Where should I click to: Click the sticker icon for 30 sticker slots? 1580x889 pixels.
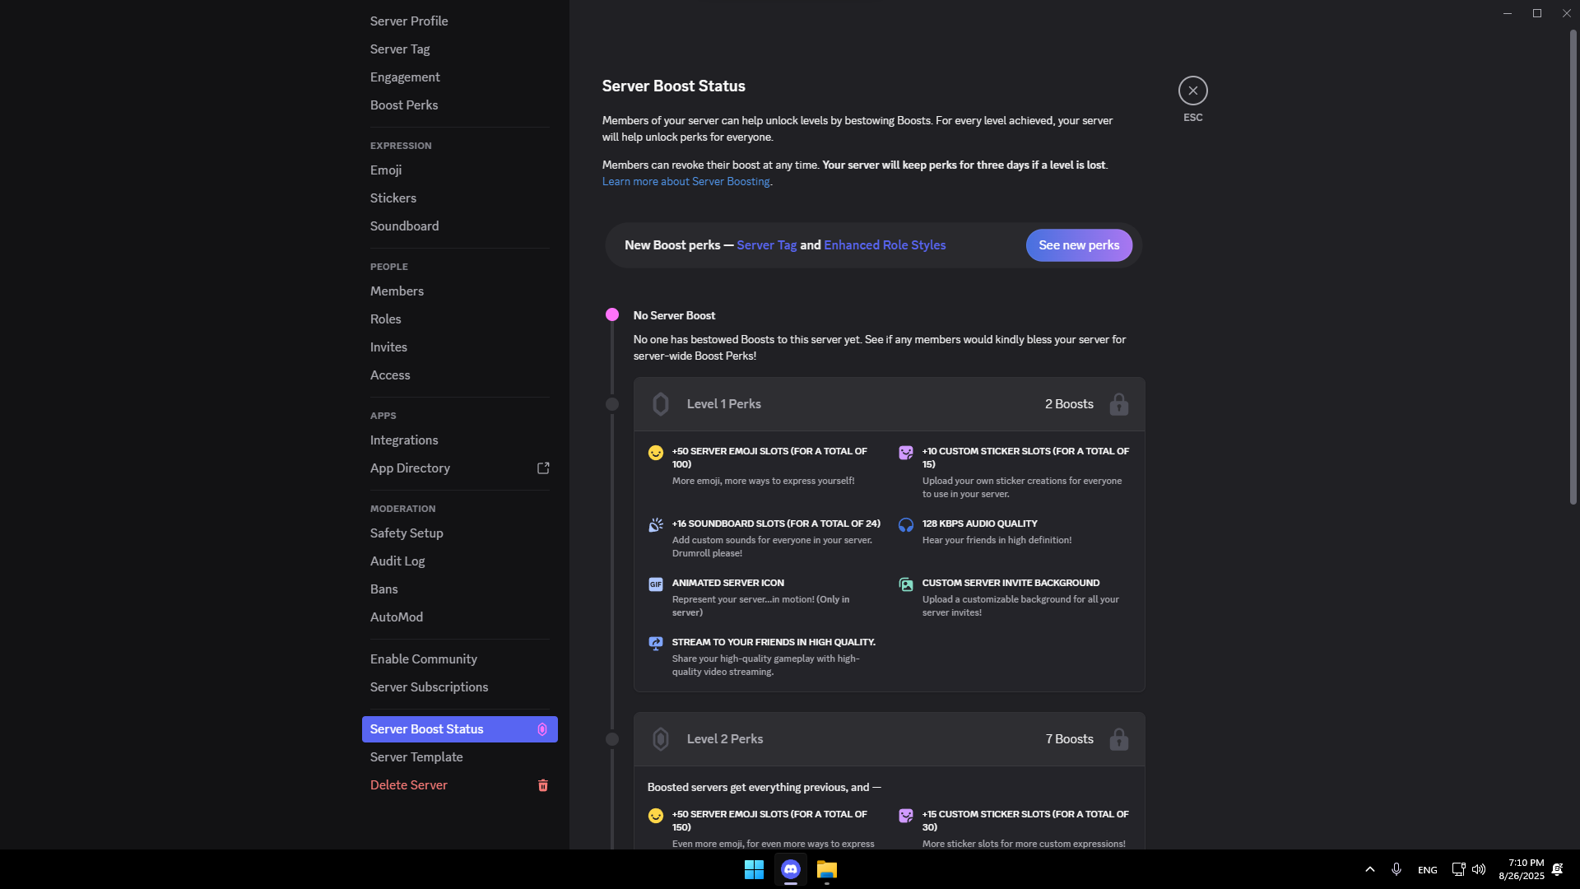click(906, 816)
